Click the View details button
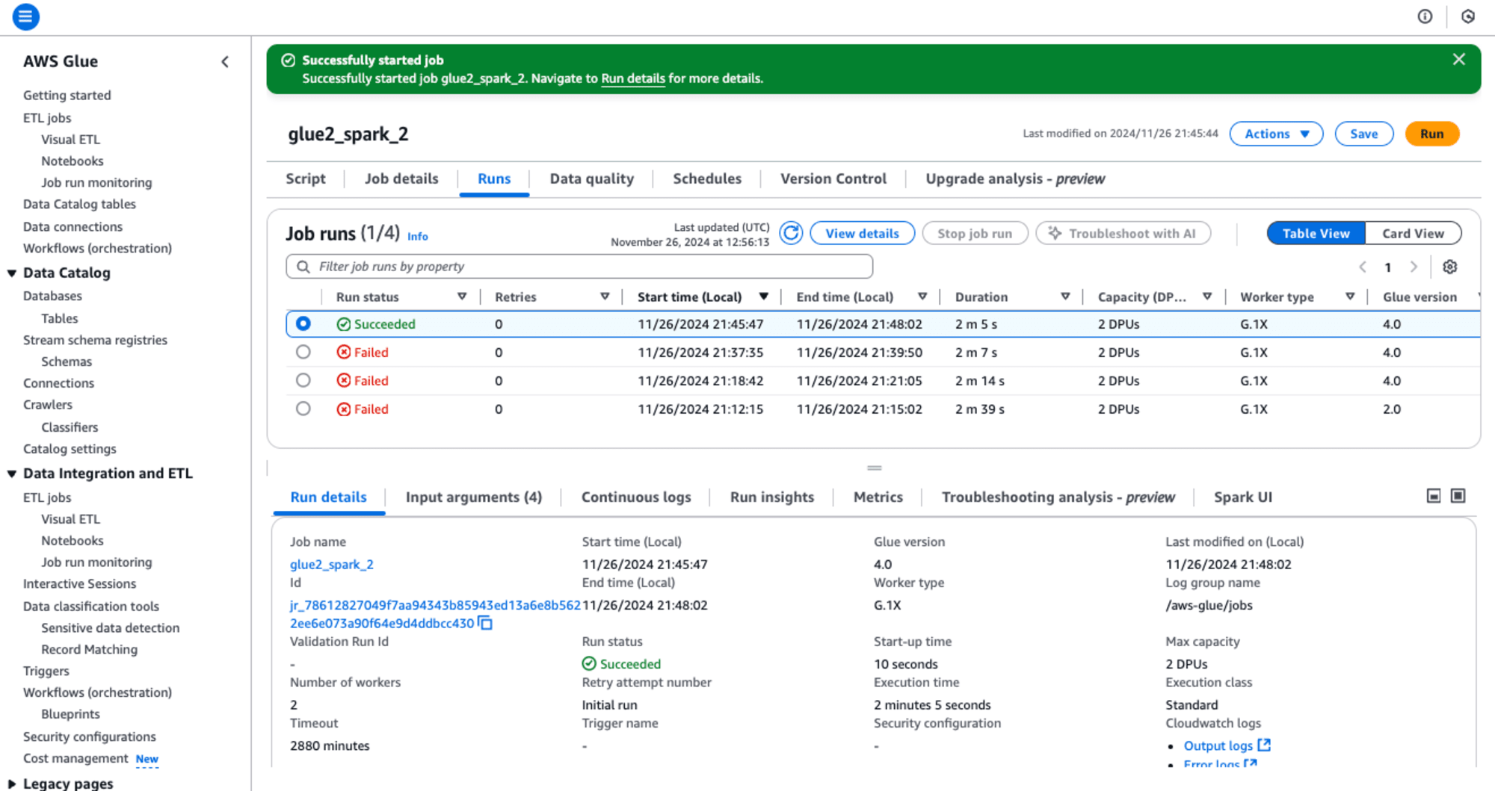The image size is (1495, 791). pyautogui.click(x=862, y=233)
